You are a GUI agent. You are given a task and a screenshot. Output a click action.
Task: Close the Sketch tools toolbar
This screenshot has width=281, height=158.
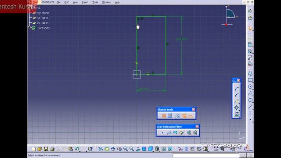click(194, 109)
